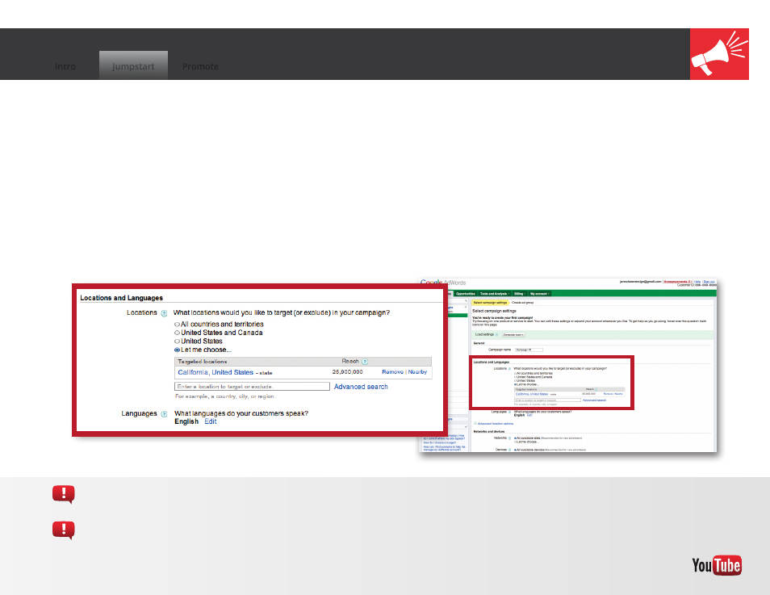770x595 pixels.
Task: Open the Opportunities tab in AdWords screenshot
Action: pos(466,294)
